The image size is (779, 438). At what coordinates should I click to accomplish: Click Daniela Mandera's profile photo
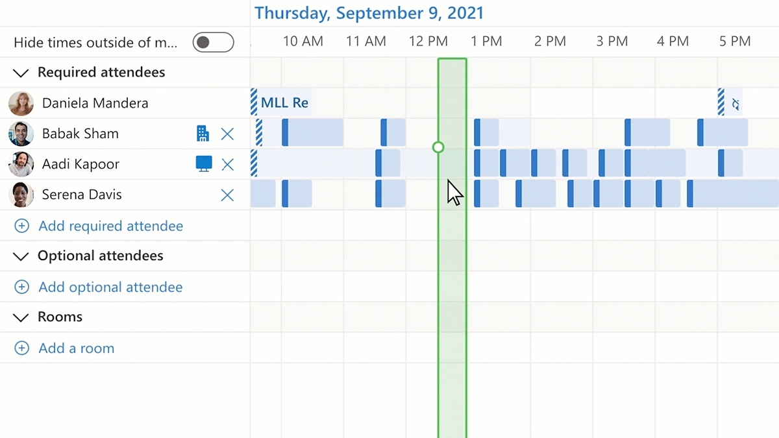[x=21, y=103]
